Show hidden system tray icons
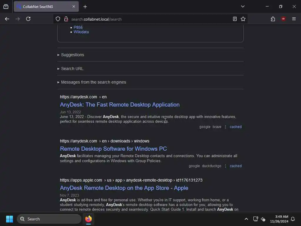Image resolution: width=301 pixels, height=226 pixels. (x=246, y=219)
